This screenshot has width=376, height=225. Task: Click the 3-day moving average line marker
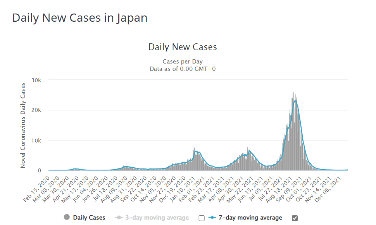tap(119, 218)
